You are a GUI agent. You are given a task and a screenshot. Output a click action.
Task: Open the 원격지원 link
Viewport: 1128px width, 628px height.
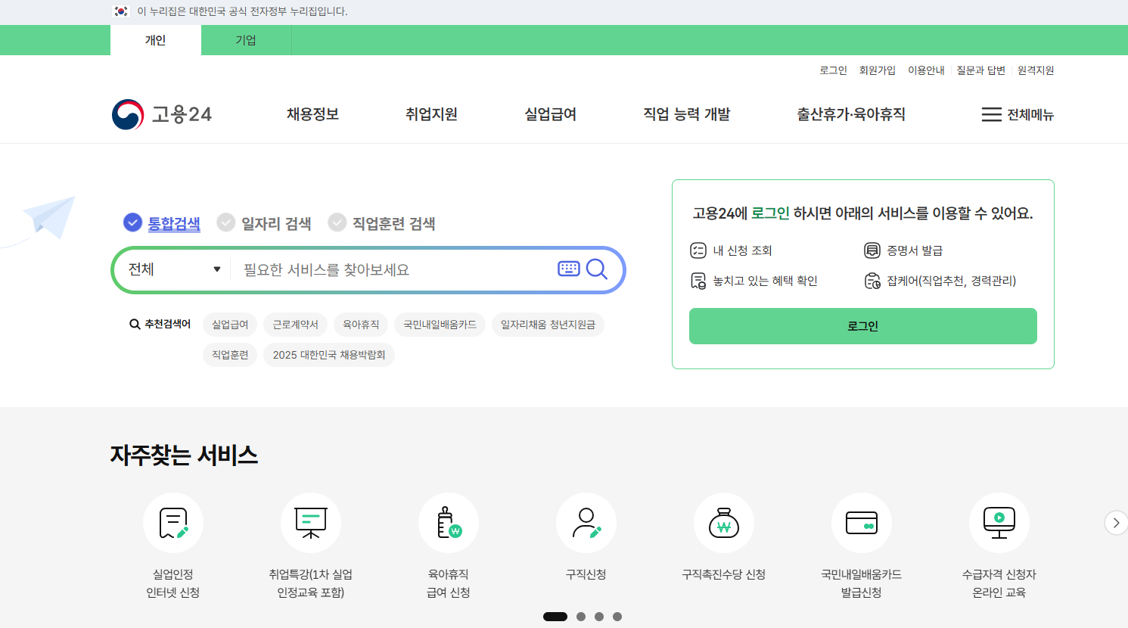pos(1036,70)
